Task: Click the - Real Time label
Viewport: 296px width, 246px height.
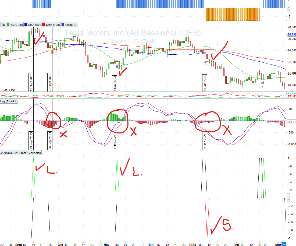Action: point(8,90)
